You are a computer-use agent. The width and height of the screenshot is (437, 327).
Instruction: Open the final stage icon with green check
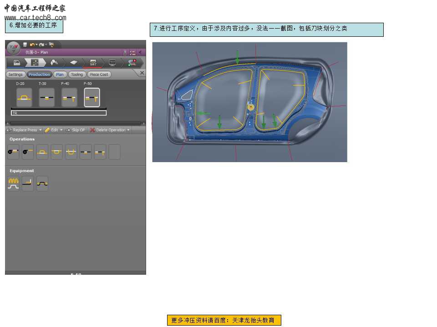click(x=132, y=63)
